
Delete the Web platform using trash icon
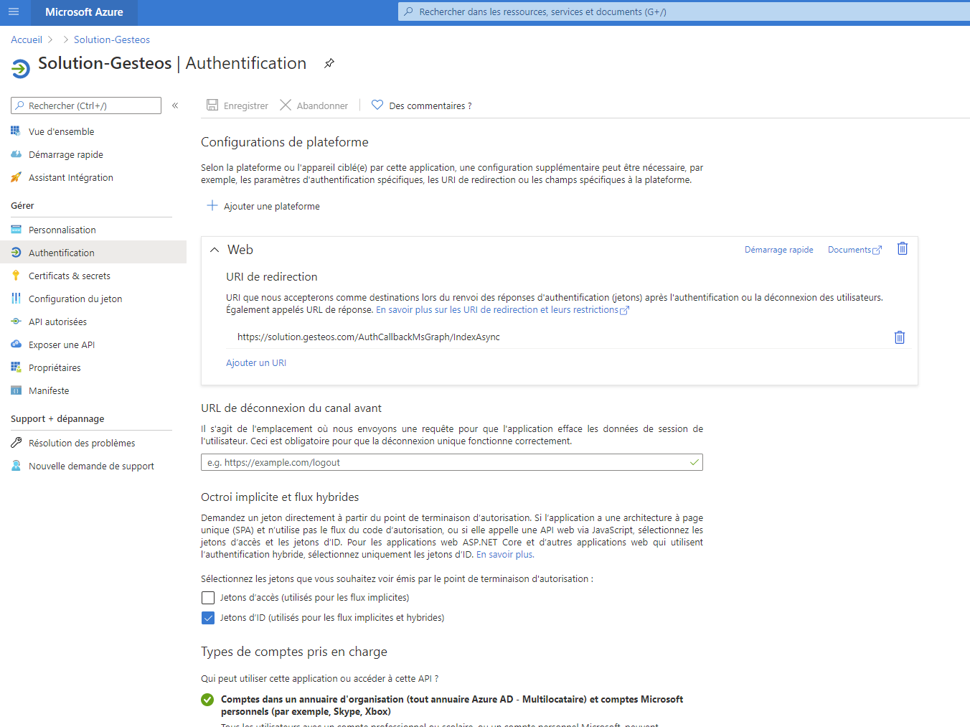903,249
